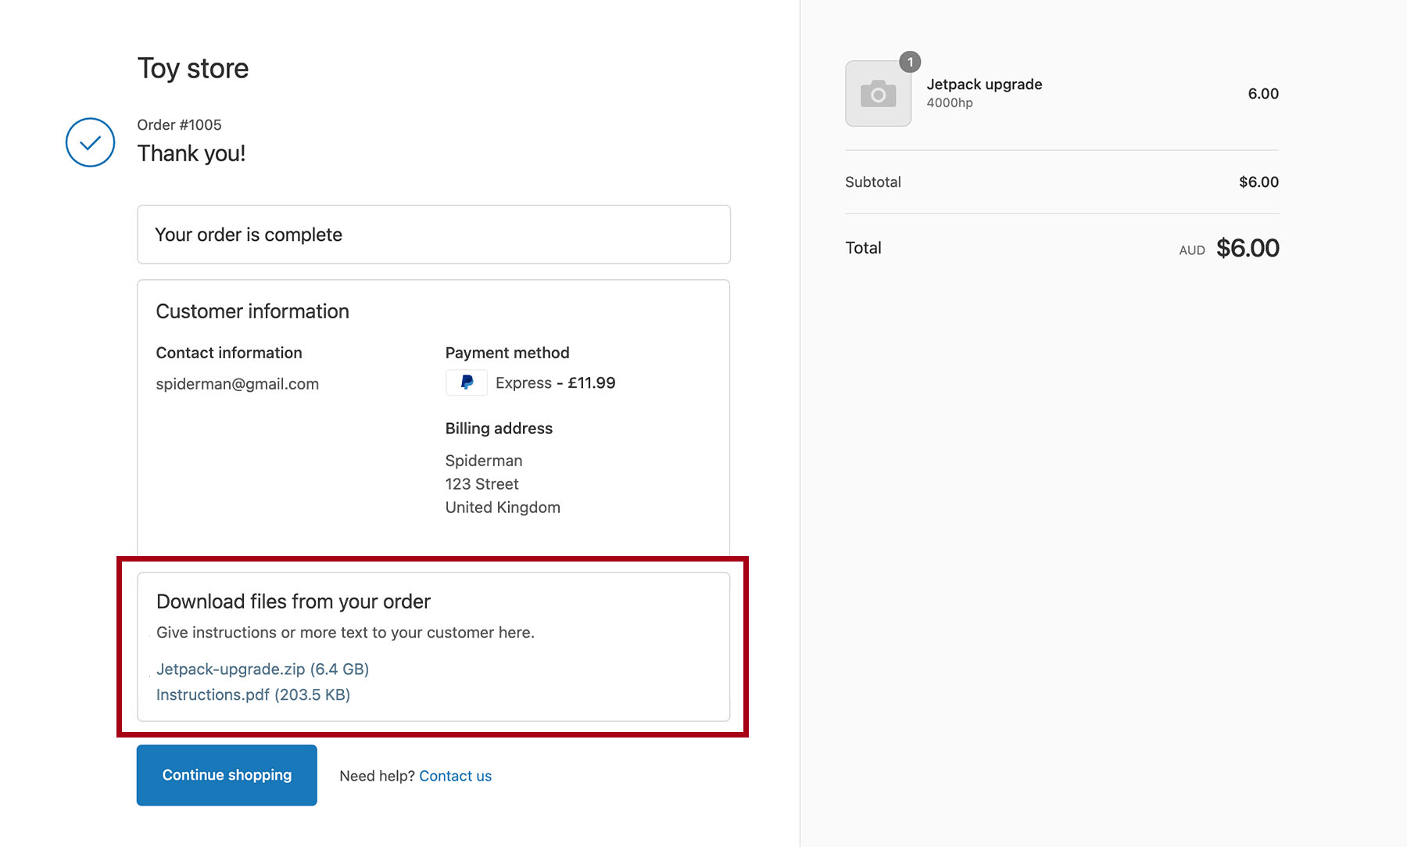Click the Toy store title
Image resolution: width=1407 pixels, height=847 pixels.
(193, 69)
